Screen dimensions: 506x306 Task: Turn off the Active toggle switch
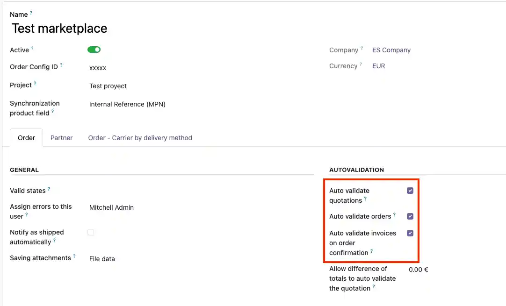point(94,50)
